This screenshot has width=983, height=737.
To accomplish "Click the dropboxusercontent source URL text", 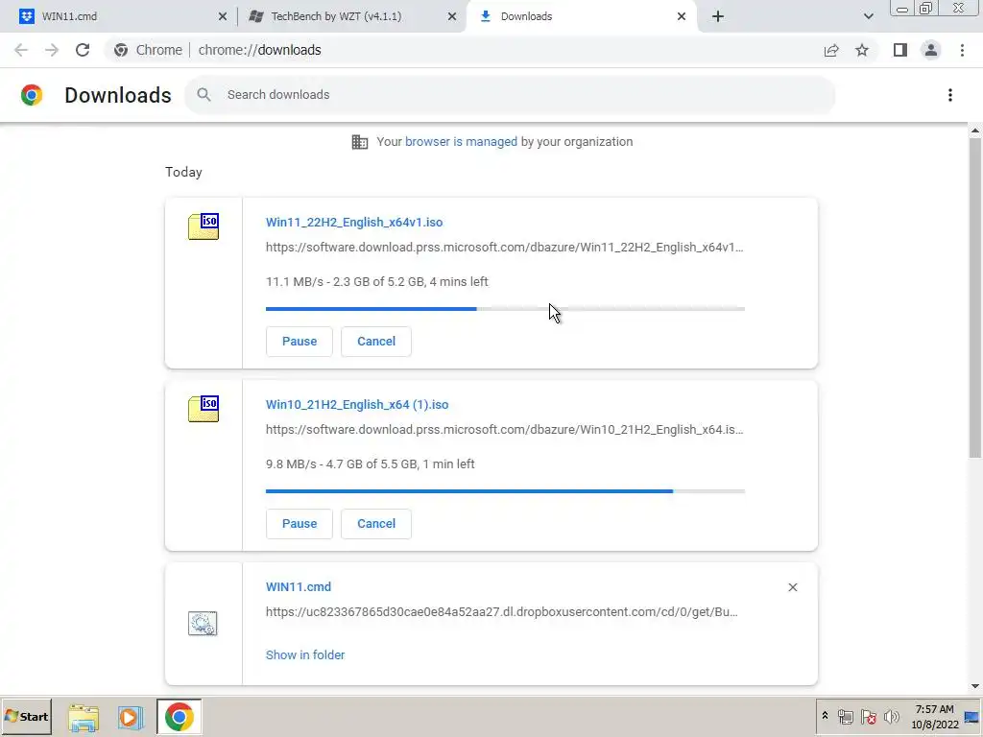I will point(501,612).
